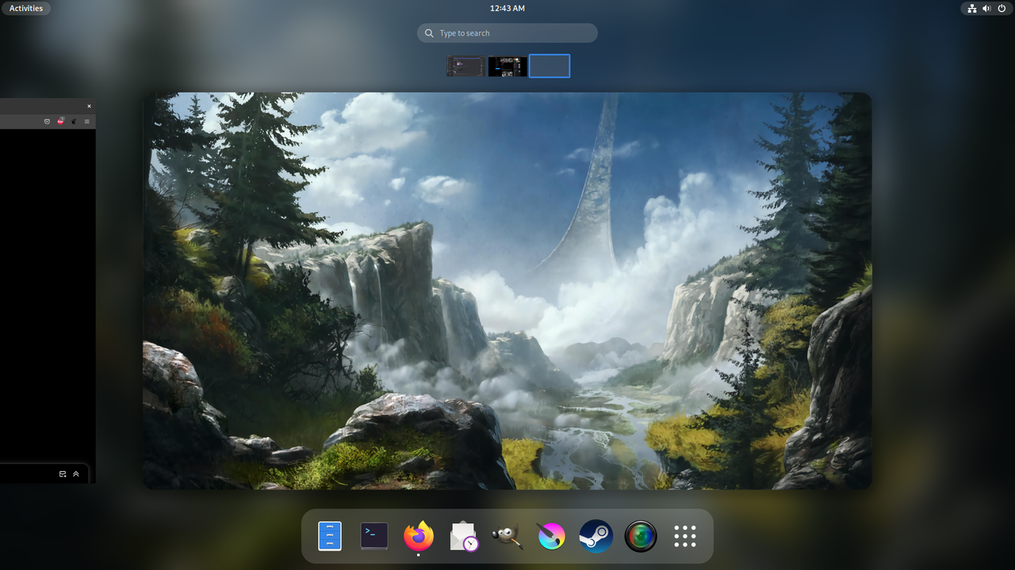1015x570 pixels.
Task: Open the network status icon
Action: click(972, 8)
